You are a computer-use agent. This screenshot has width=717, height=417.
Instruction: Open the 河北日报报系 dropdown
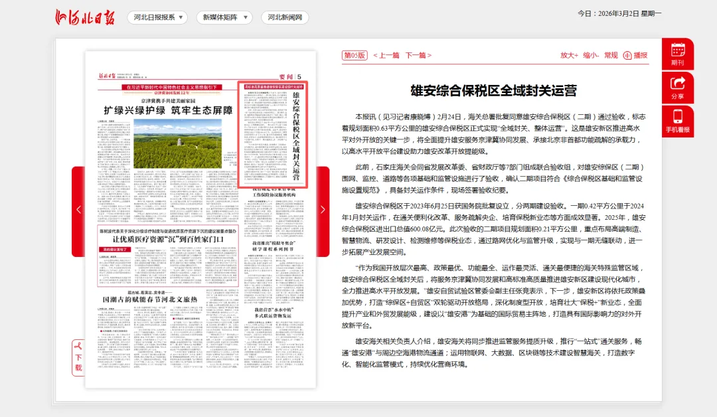(158, 17)
